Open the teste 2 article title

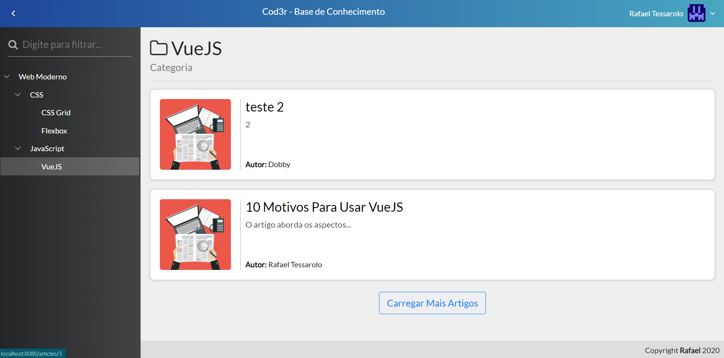[x=265, y=107]
